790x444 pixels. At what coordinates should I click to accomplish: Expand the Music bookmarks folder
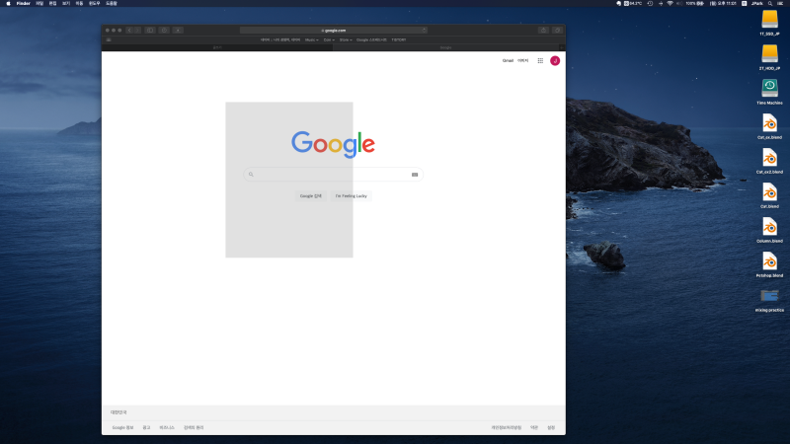point(311,39)
